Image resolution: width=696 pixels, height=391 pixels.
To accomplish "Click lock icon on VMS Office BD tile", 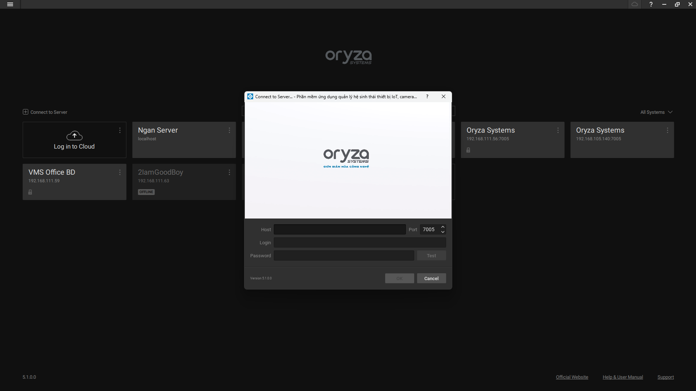I will coord(30,192).
